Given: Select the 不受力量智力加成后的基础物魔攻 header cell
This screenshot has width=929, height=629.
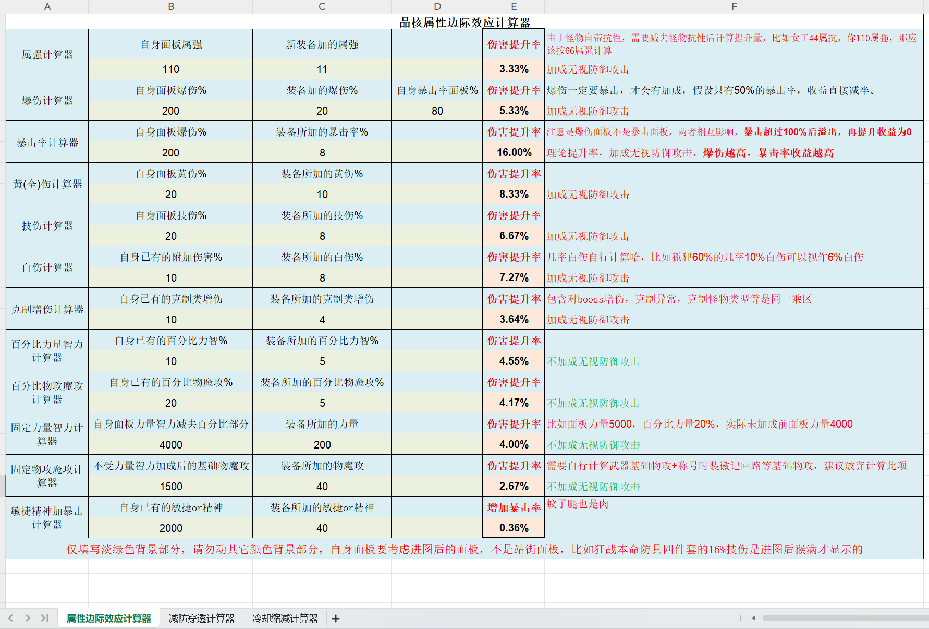Looking at the screenshot, I should [170, 465].
